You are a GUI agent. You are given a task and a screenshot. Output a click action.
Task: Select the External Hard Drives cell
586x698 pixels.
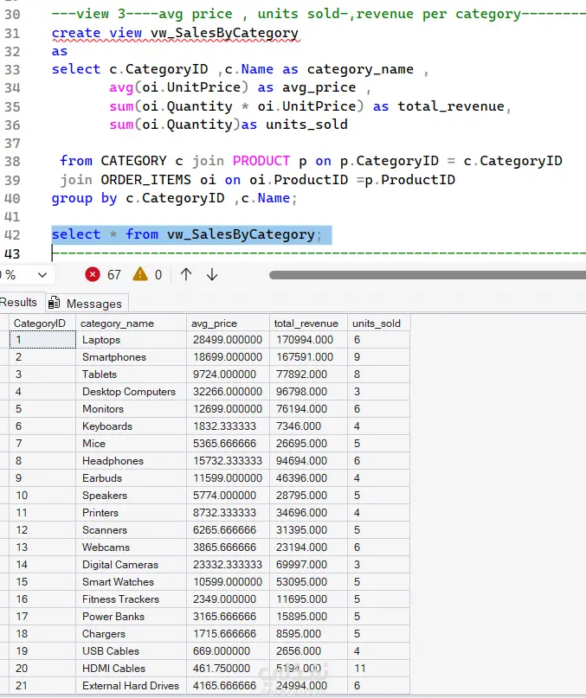pos(131,686)
